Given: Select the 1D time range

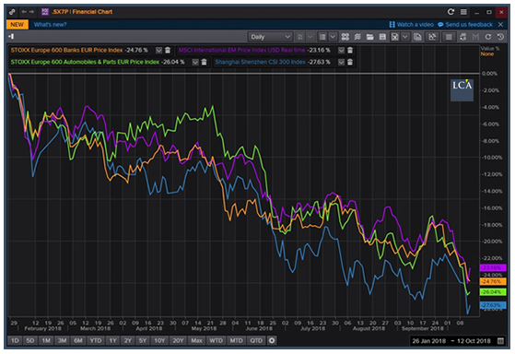Looking at the screenshot, I should (15, 340).
